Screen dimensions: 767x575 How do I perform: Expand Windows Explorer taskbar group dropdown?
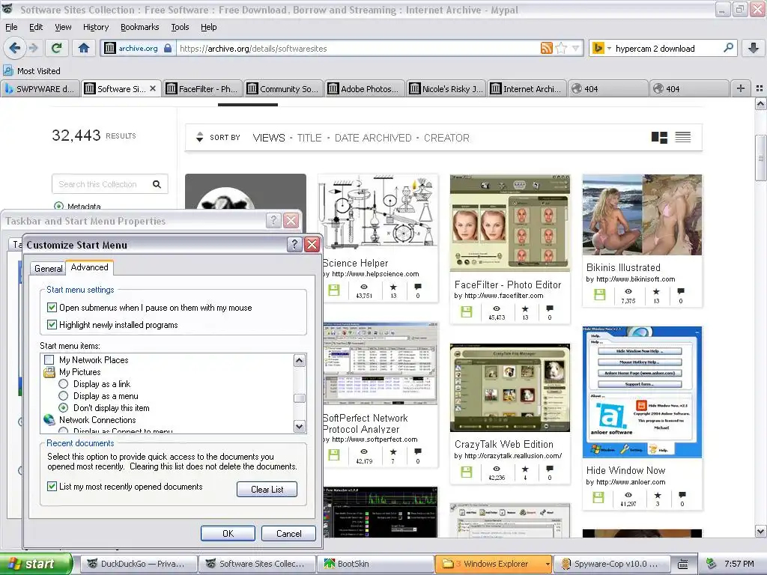(x=548, y=564)
